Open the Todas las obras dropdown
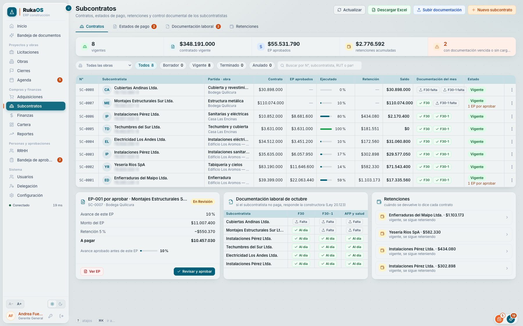523x326 pixels. coord(105,65)
